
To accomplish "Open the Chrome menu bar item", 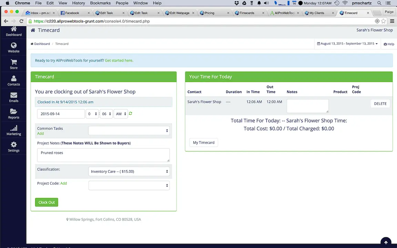I will (22, 3).
